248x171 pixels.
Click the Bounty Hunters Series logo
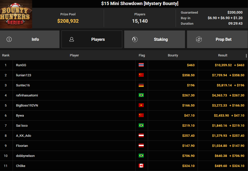coord(16,14)
